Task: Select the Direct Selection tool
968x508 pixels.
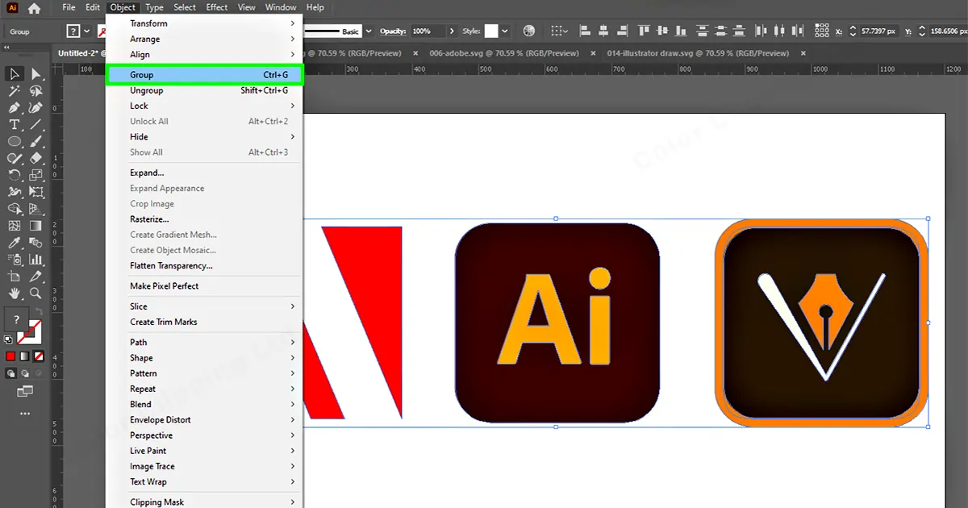Action: 35,74
